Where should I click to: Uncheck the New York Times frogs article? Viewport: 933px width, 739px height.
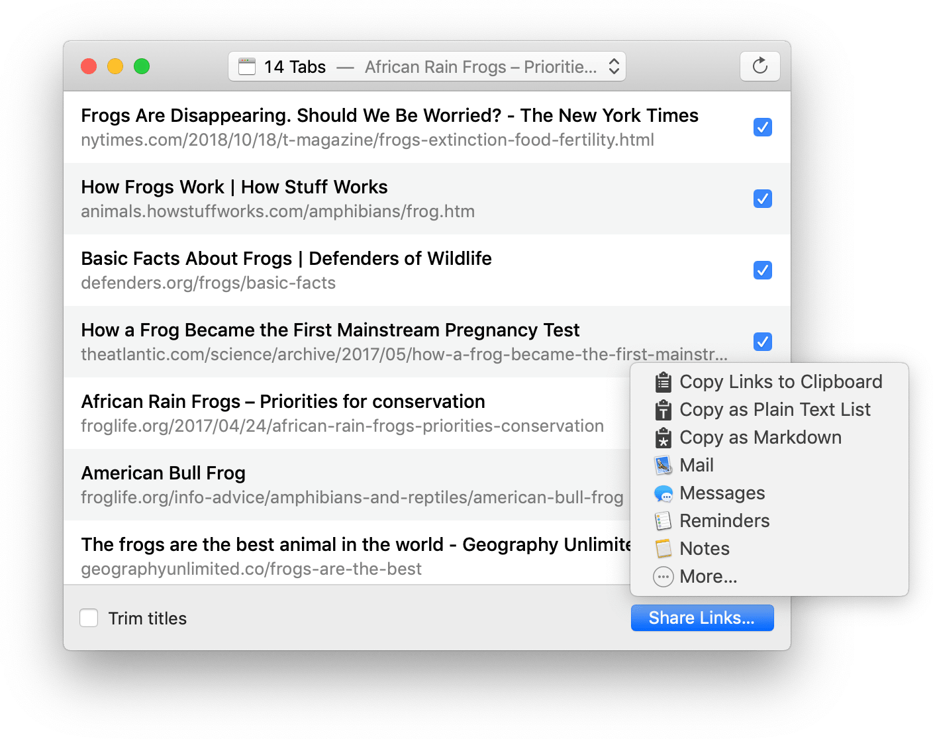click(x=763, y=127)
